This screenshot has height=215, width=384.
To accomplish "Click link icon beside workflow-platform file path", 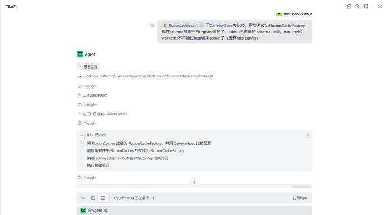I will coord(80,76).
